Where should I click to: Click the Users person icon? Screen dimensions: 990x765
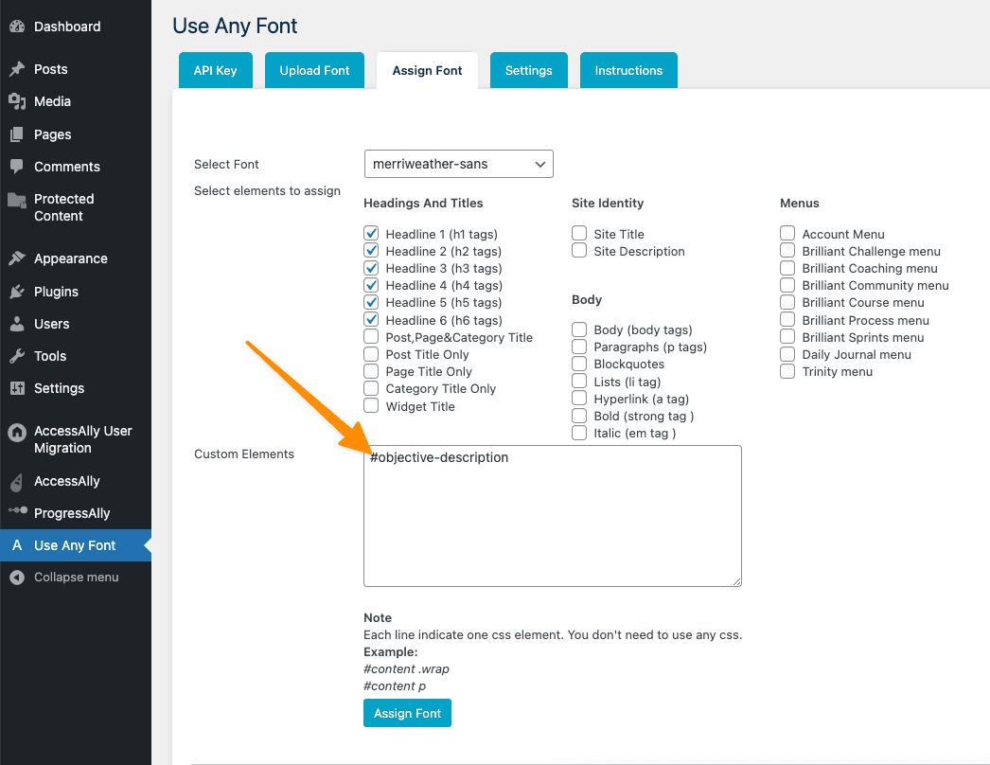pyautogui.click(x=17, y=324)
